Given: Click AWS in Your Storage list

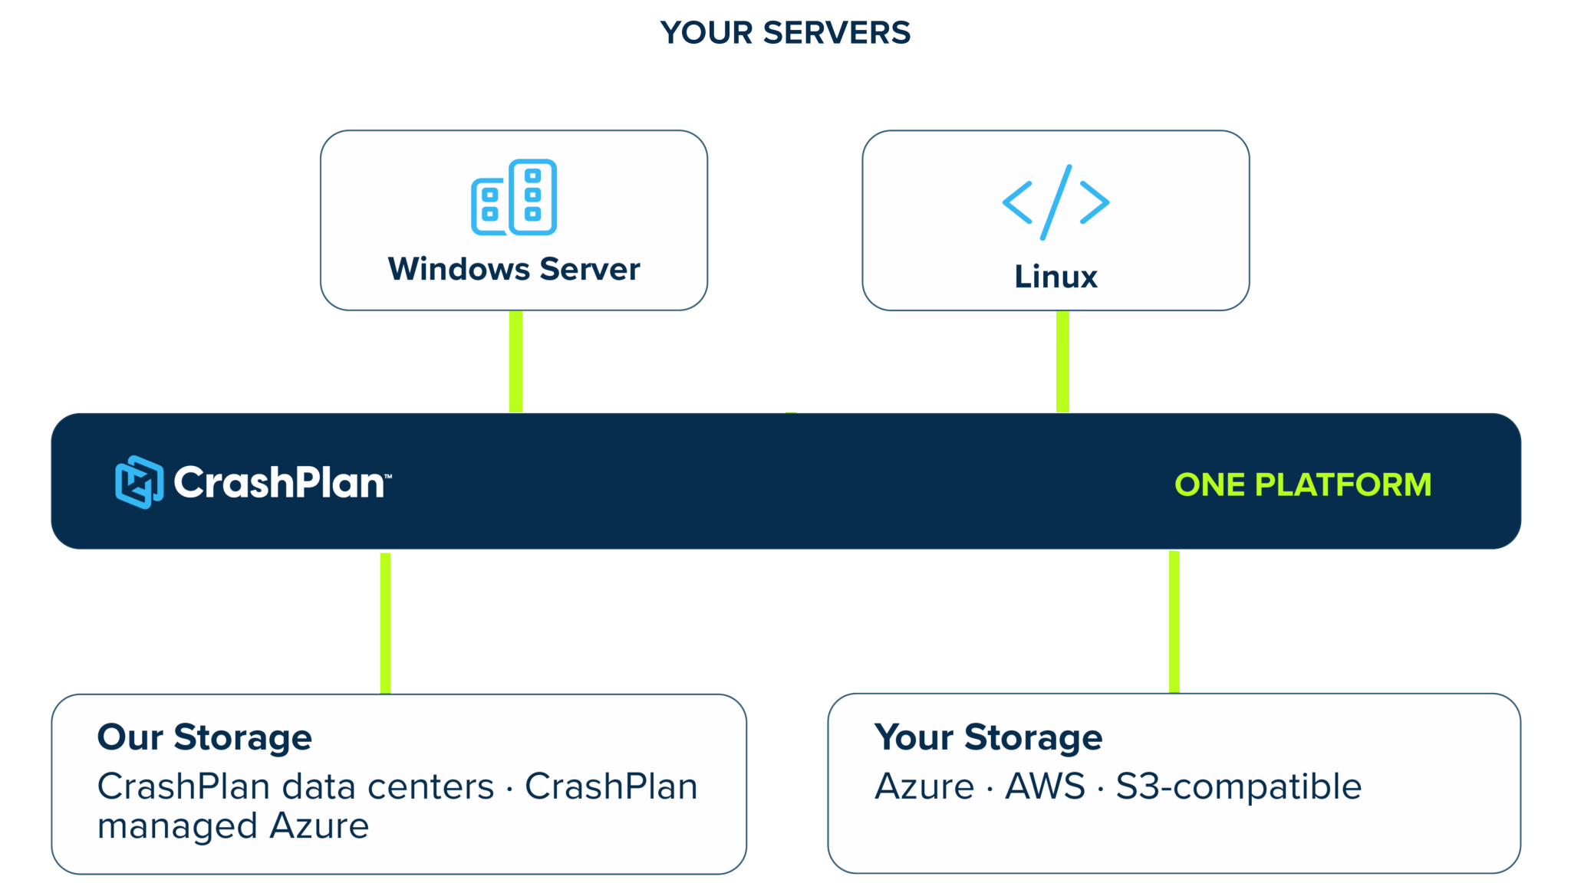Looking at the screenshot, I should point(1045,786).
